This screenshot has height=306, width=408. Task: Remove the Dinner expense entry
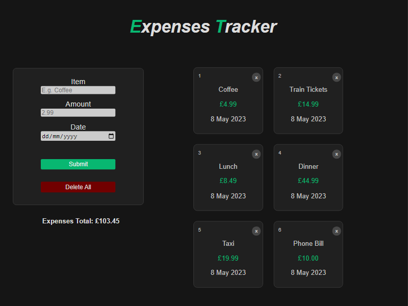(x=337, y=154)
